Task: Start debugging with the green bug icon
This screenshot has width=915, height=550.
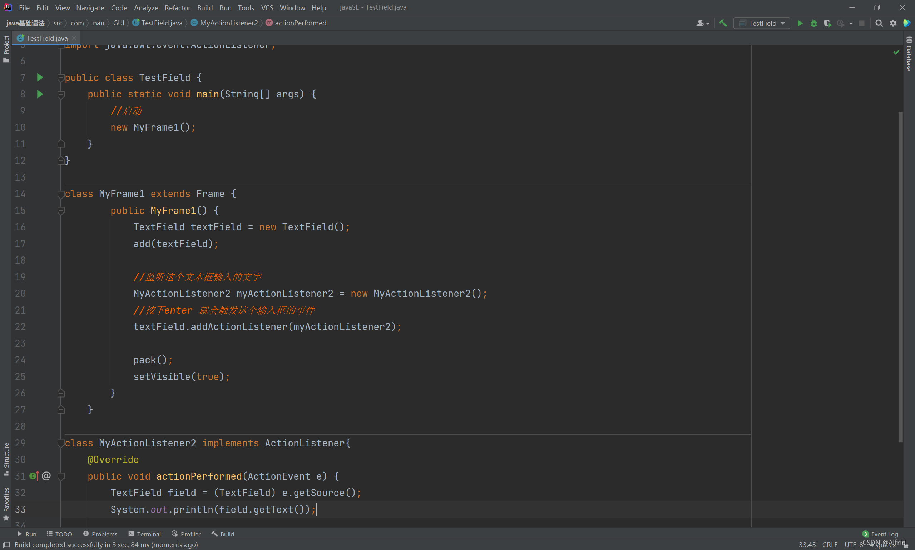Action: [814, 23]
